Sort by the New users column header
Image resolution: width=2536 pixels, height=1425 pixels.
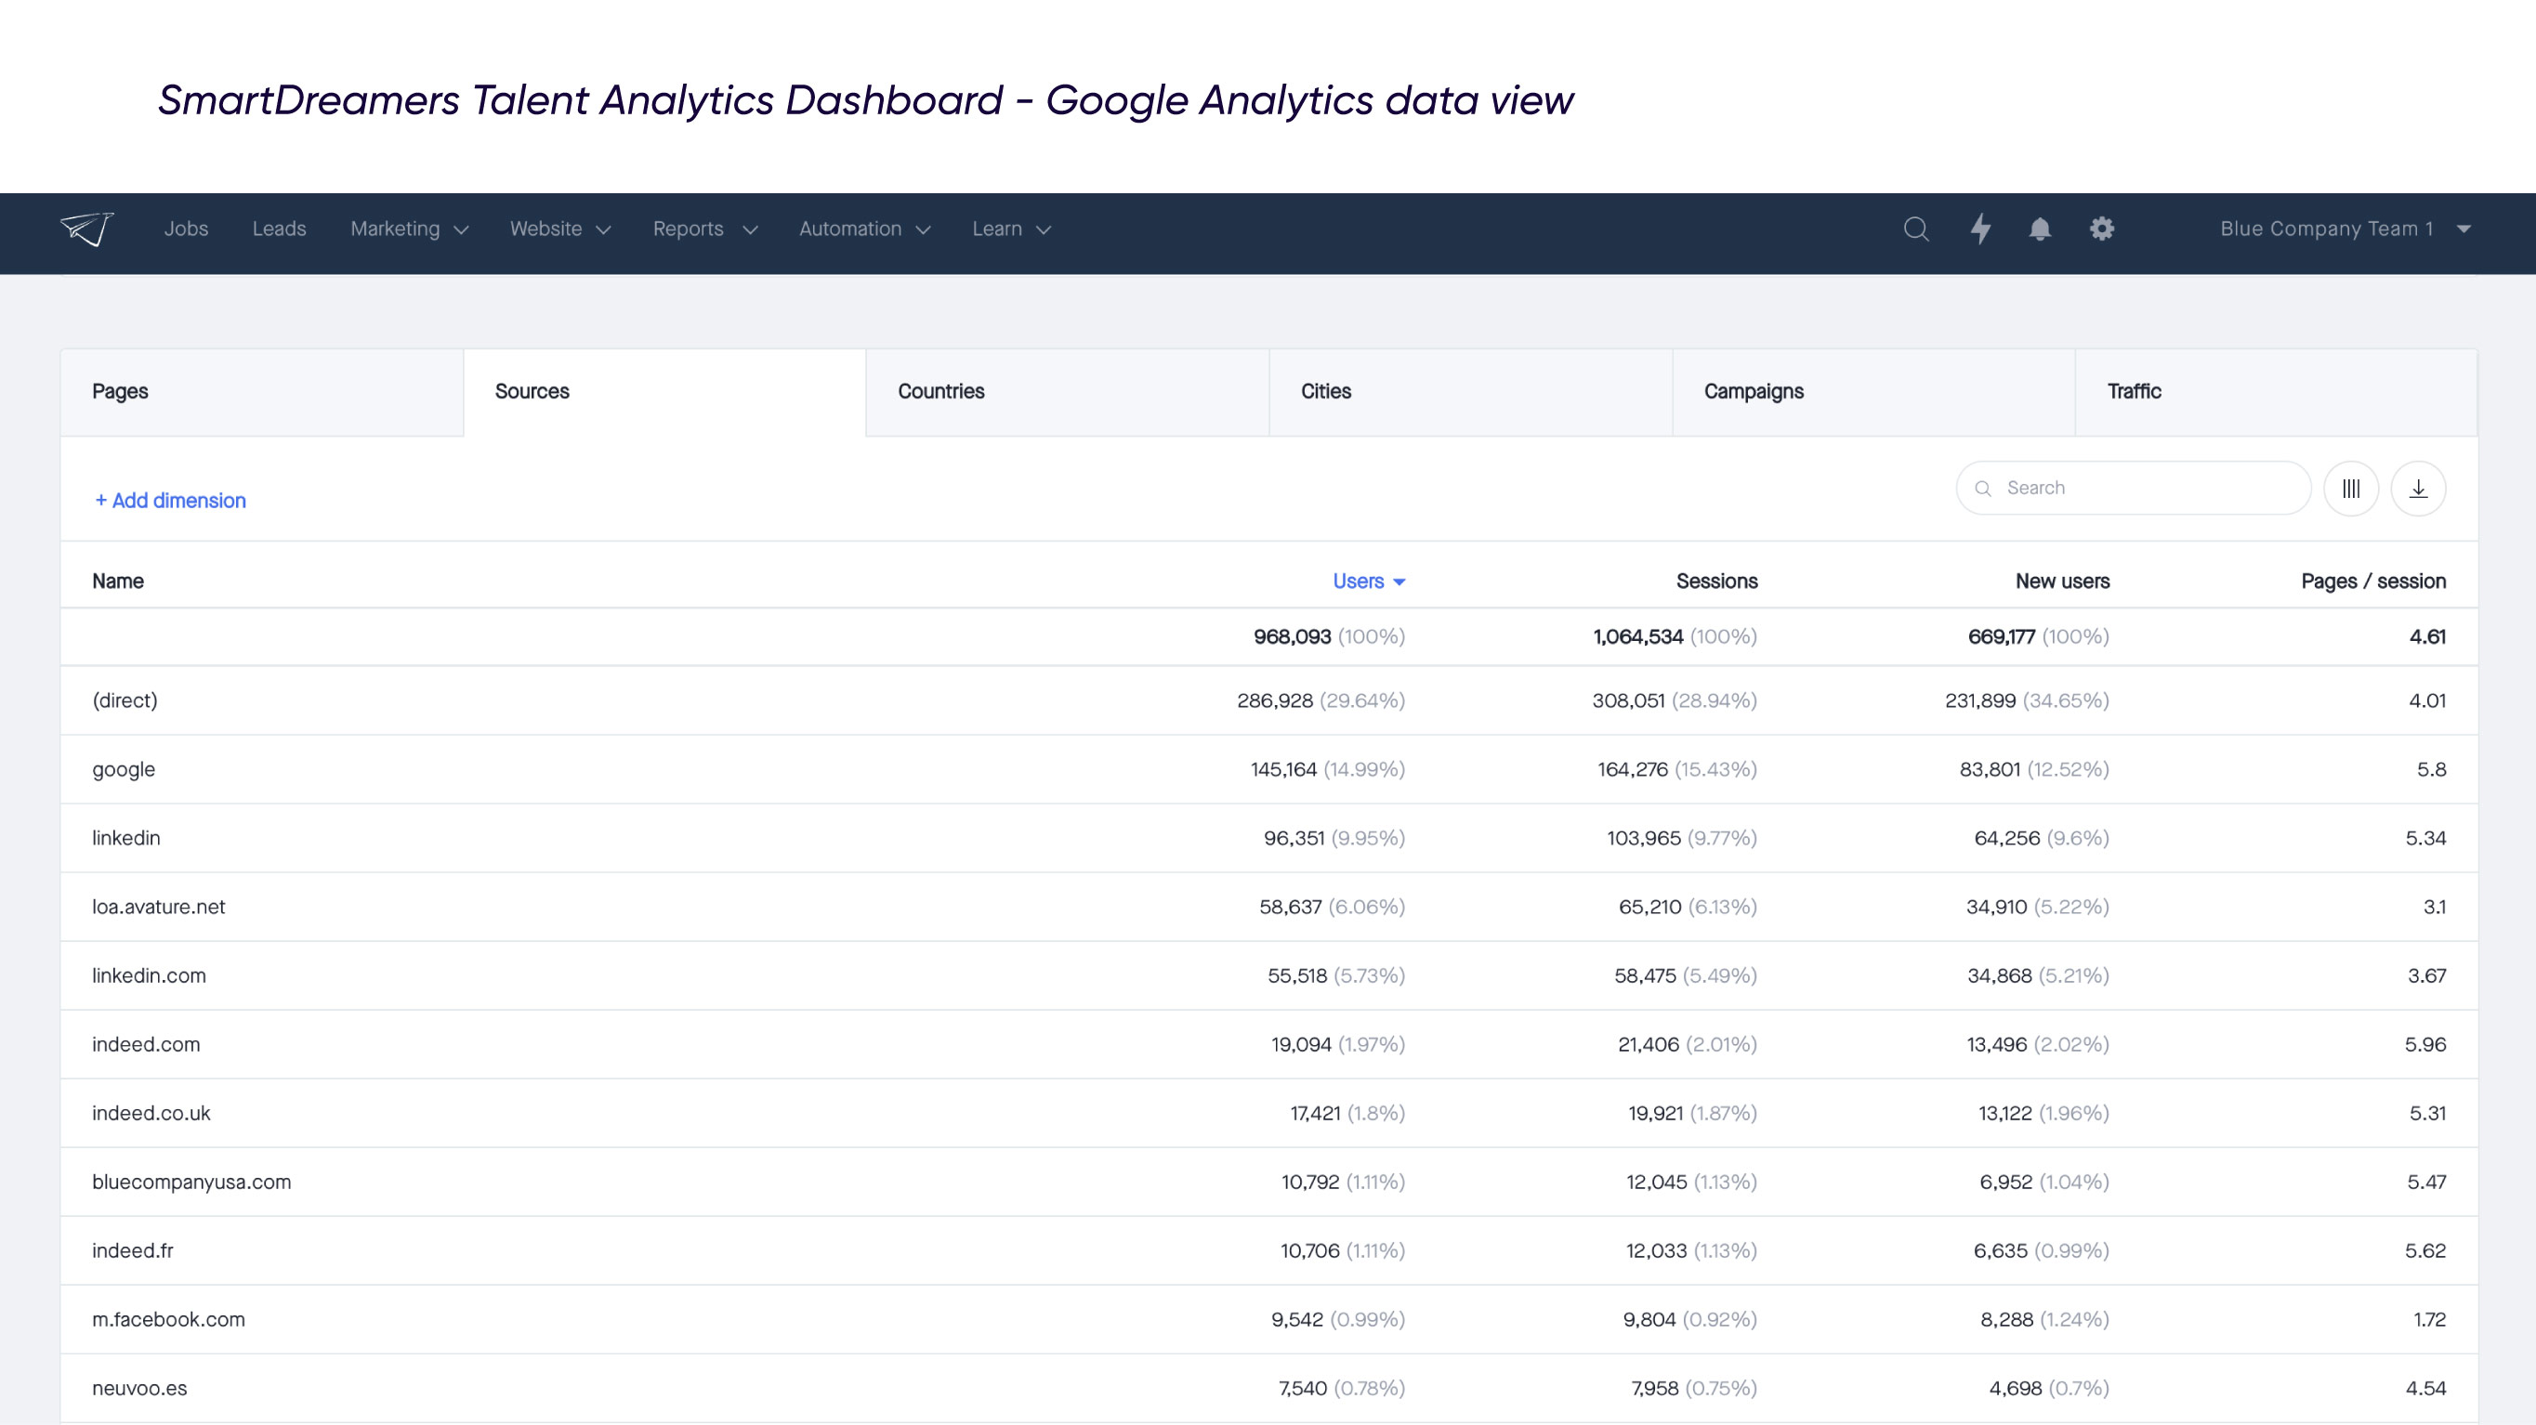(2061, 582)
